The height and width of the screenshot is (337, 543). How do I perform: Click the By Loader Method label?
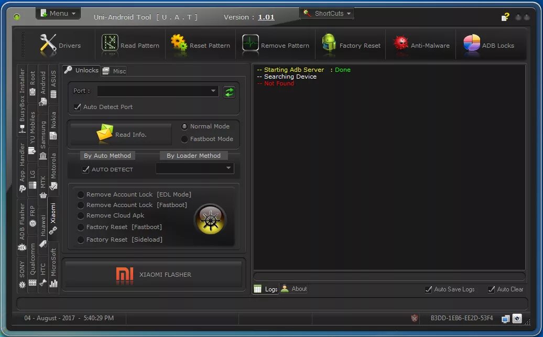coord(193,156)
